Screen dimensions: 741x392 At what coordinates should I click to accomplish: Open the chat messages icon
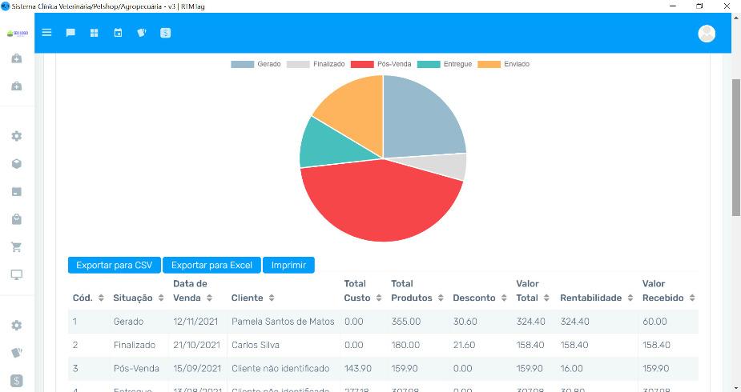tap(70, 33)
